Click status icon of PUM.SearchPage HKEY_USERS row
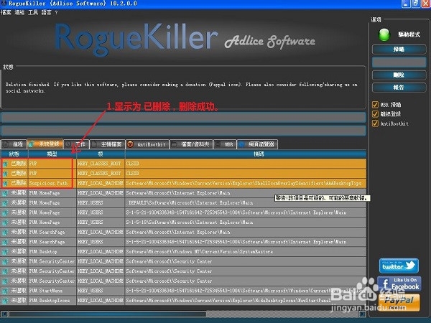431x323 pixels. pos(5,242)
